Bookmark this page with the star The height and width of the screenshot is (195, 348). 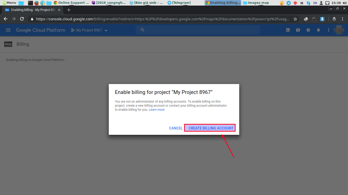295,19
